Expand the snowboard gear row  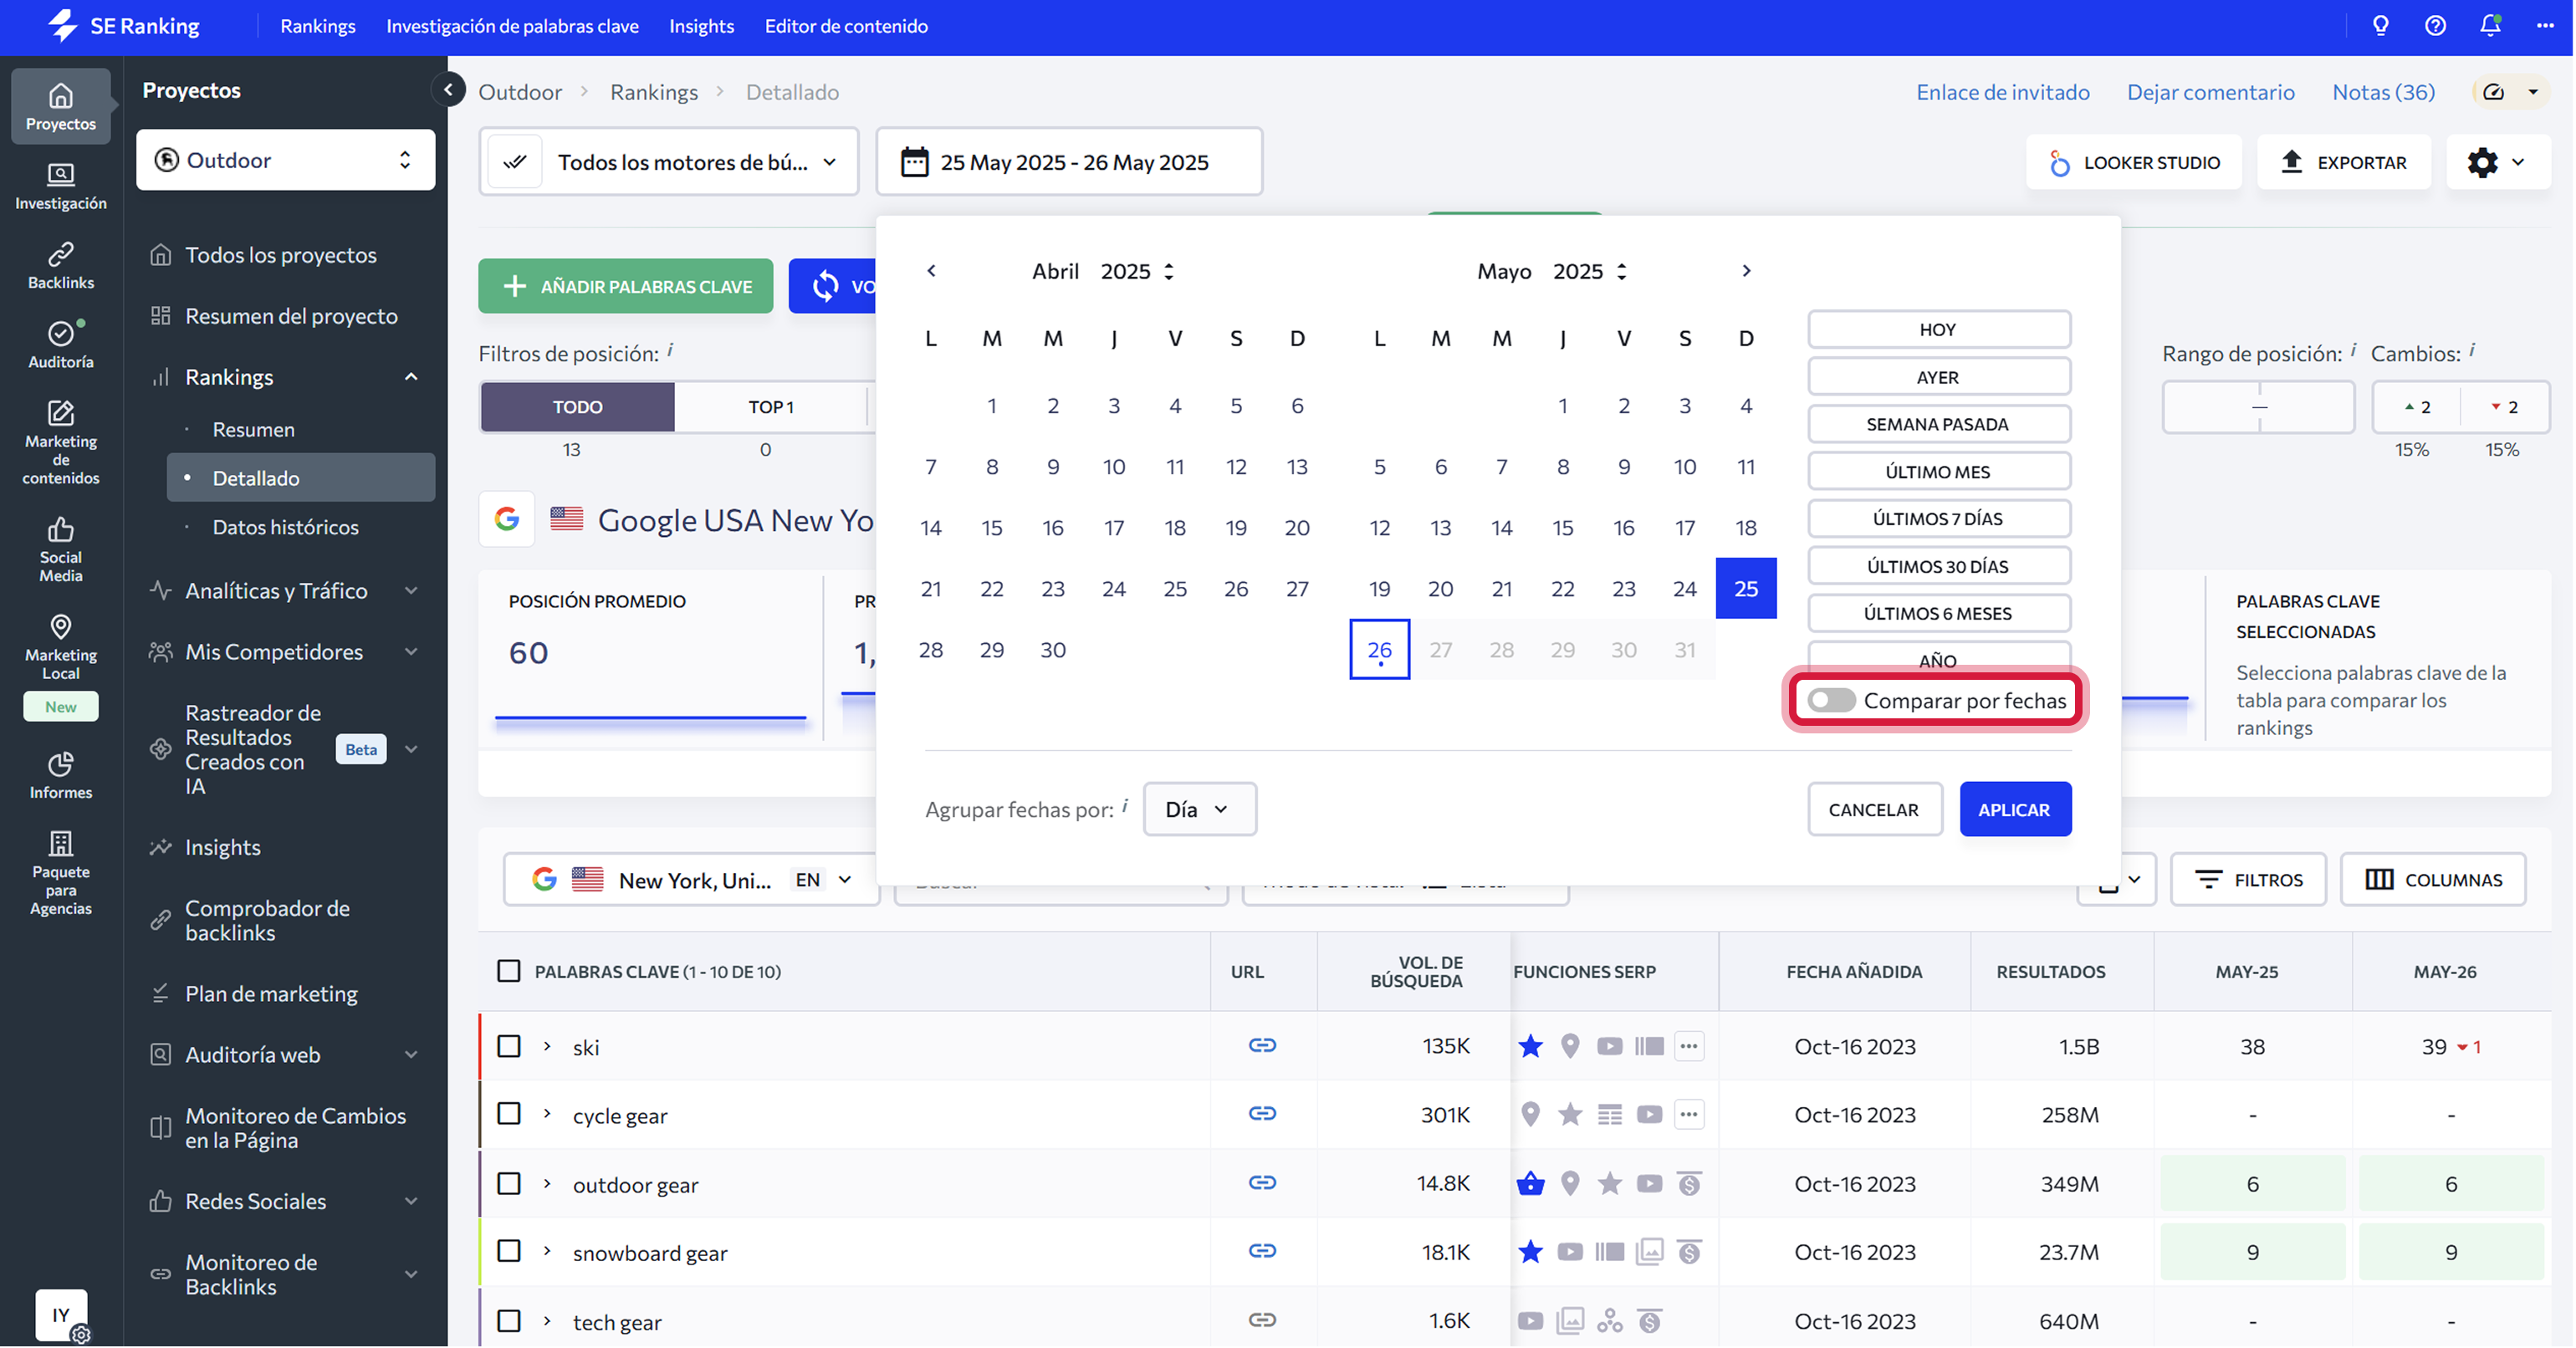click(x=547, y=1251)
